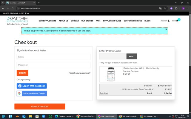Click Iniciar sesión con Google button

coord(32,93)
